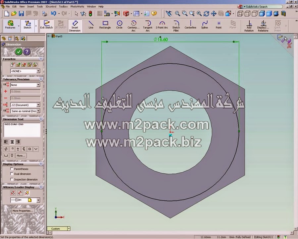Image resolution: width=298 pixels, height=239 pixels.
Task: Open the Toolbox menu
Action: pyautogui.click(x=63, y=7)
